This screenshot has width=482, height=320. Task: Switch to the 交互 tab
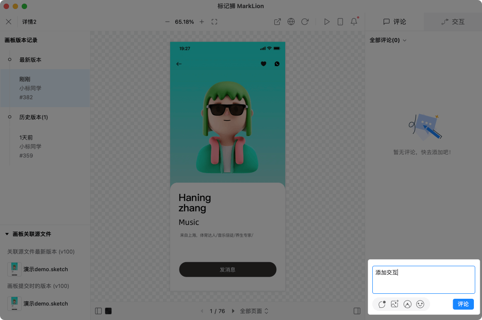point(453,22)
